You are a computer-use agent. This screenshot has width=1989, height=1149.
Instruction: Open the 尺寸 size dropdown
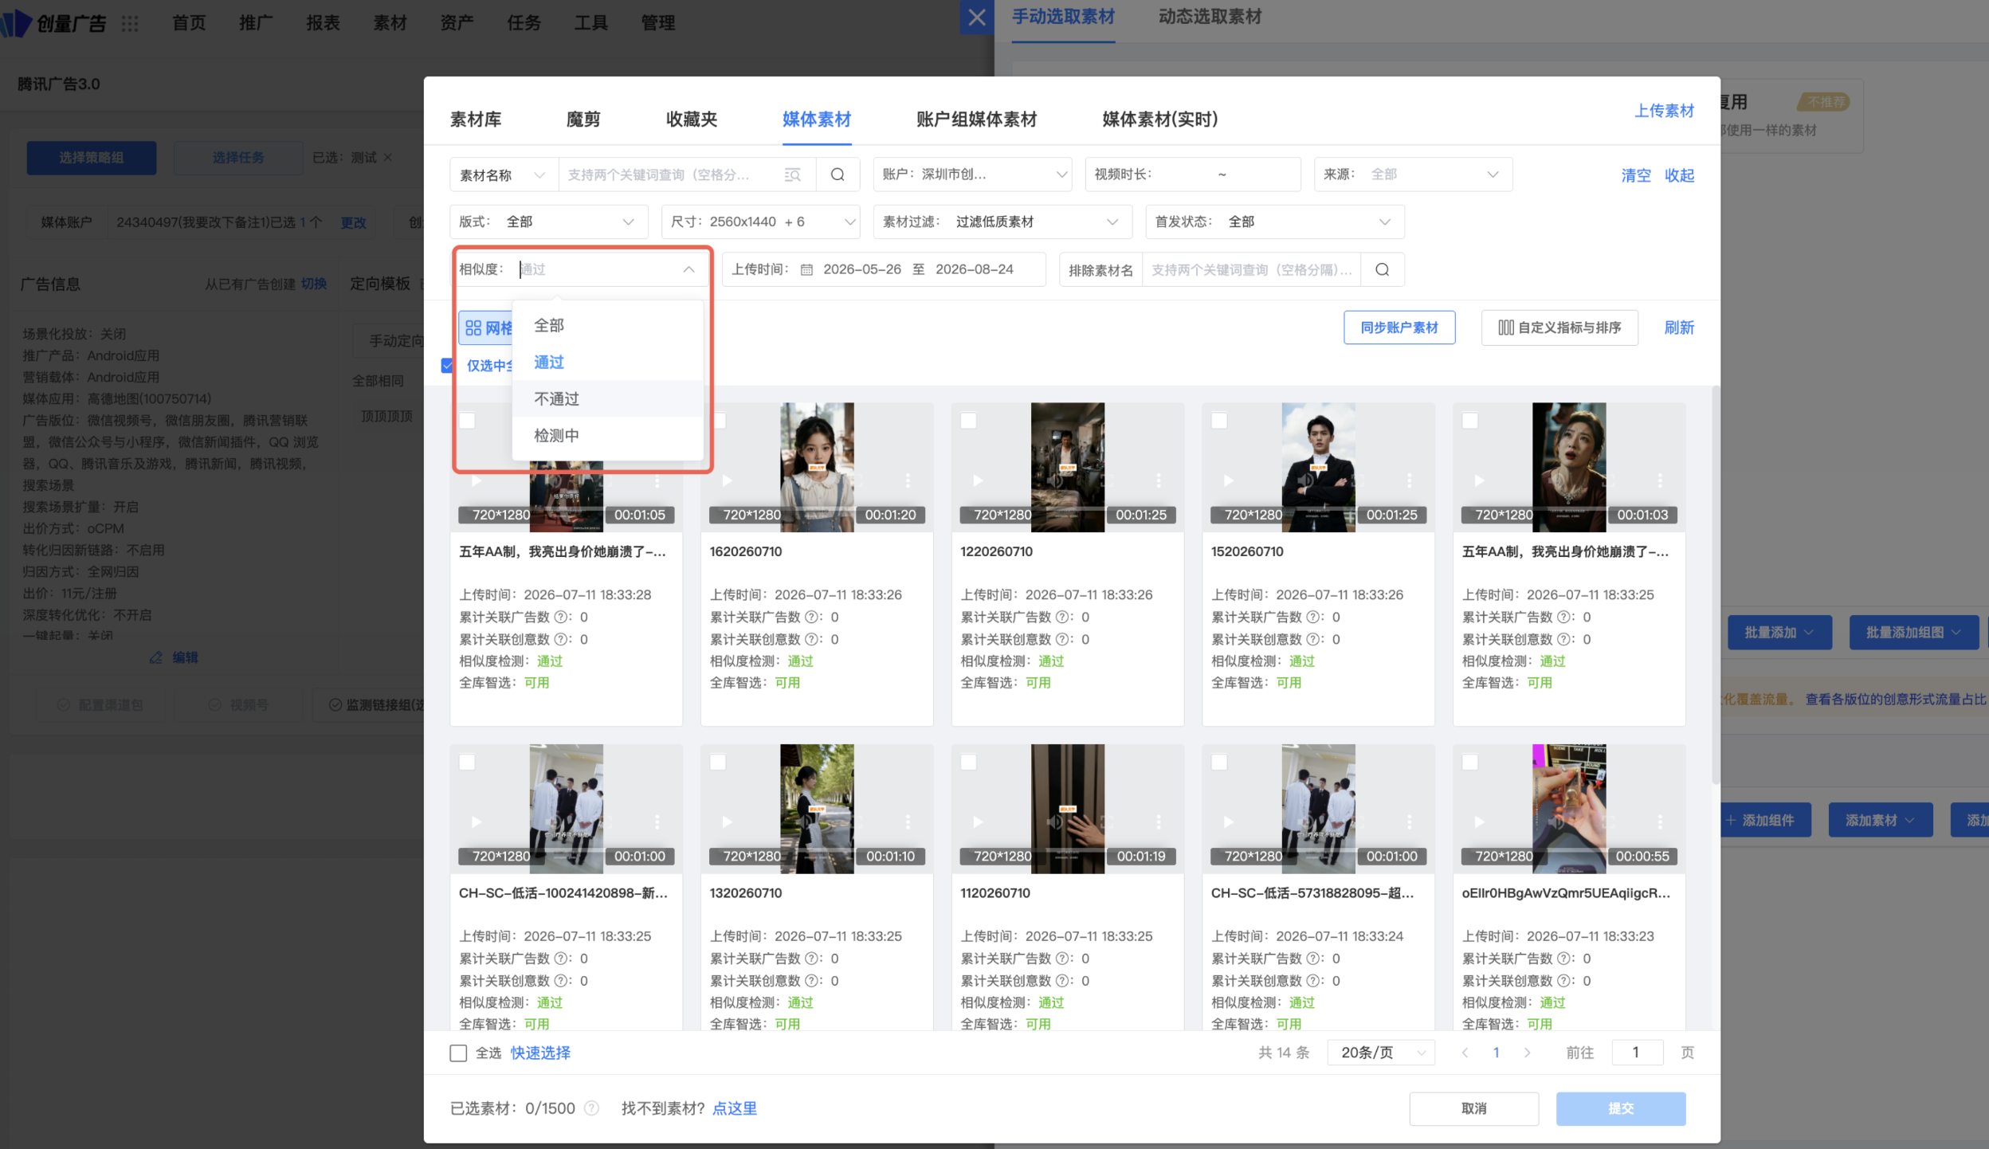[761, 222]
